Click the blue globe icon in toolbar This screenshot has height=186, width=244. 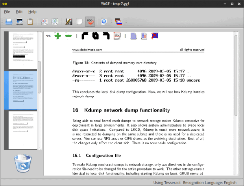[104, 22]
